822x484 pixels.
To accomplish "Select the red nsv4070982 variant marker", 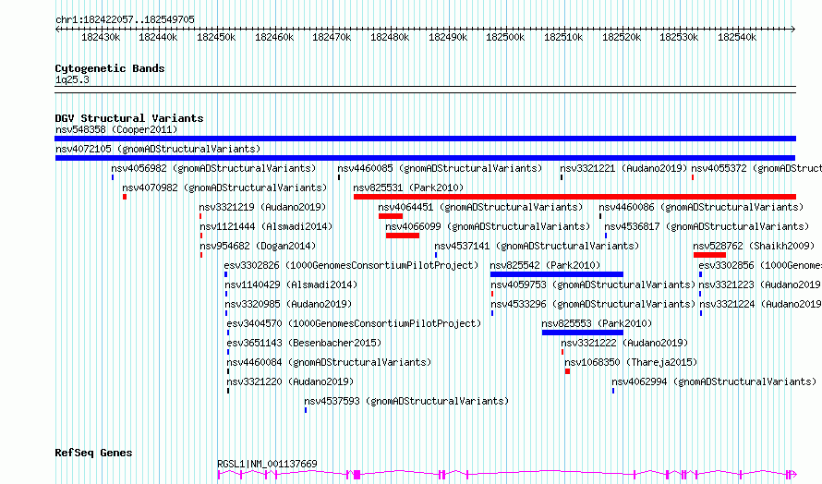I will point(125,197).
